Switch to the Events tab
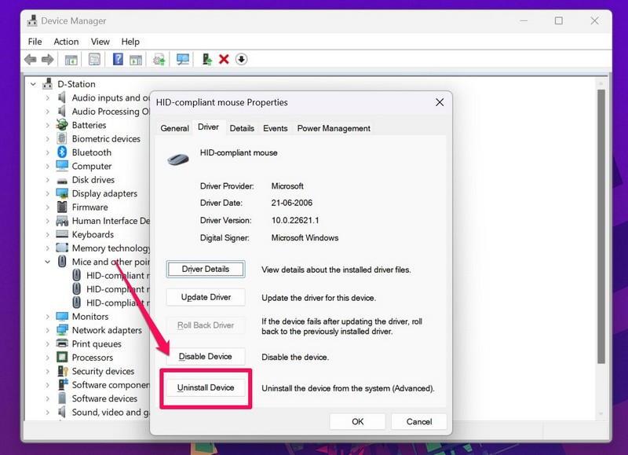 [275, 128]
